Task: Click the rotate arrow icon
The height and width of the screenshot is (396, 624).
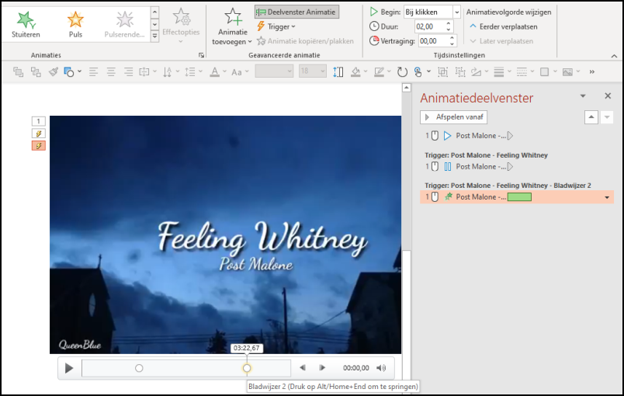Action: coord(402,72)
